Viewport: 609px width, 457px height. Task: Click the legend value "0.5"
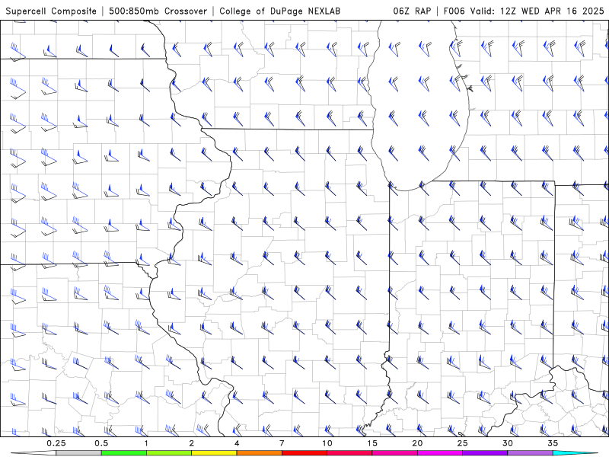(x=101, y=443)
